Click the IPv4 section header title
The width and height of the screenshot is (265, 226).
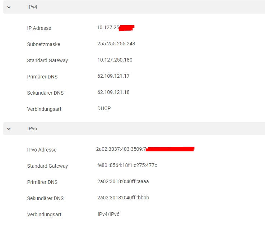click(x=32, y=7)
